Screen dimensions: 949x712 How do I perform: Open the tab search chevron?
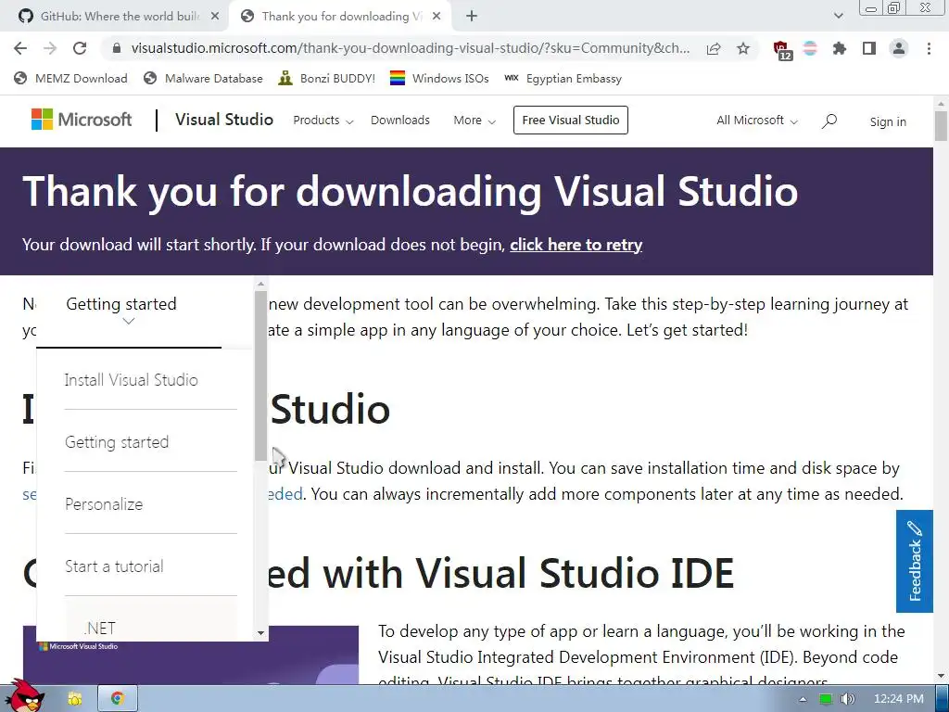point(838,17)
